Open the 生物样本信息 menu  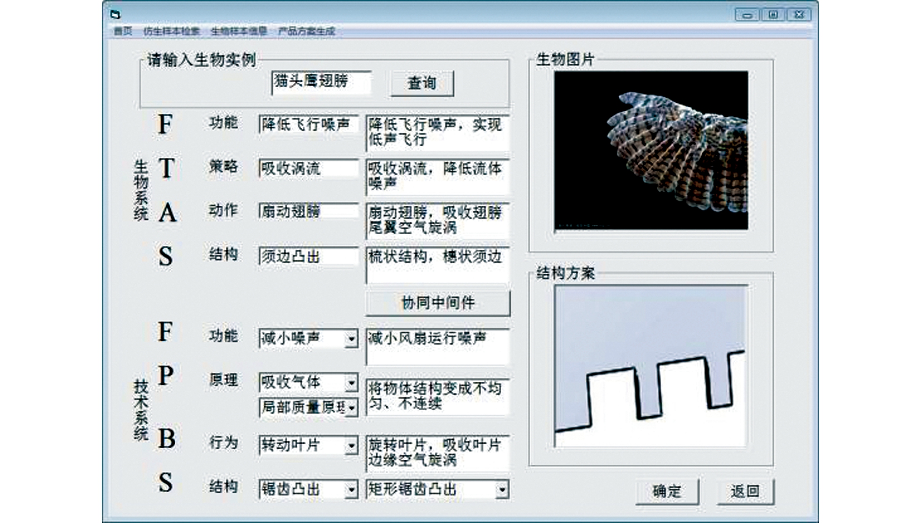pyautogui.click(x=239, y=31)
